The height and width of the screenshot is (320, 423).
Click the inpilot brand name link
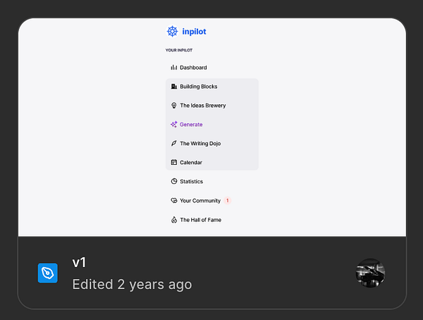click(195, 31)
